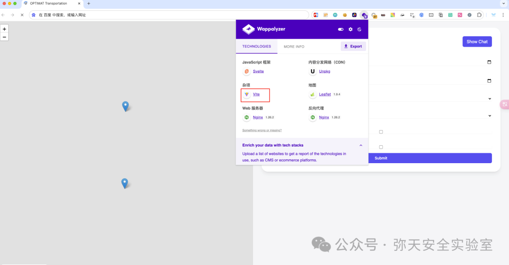The image size is (509, 265).
Task: Click the hat extension icon
Action: (402, 15)
